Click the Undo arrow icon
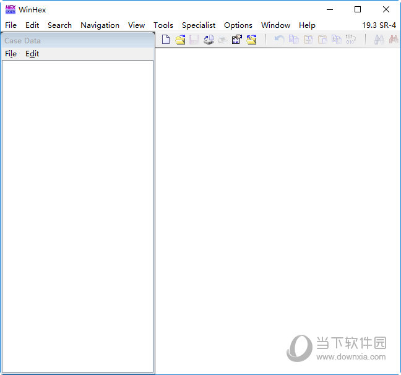 click(x=279, y=40)
